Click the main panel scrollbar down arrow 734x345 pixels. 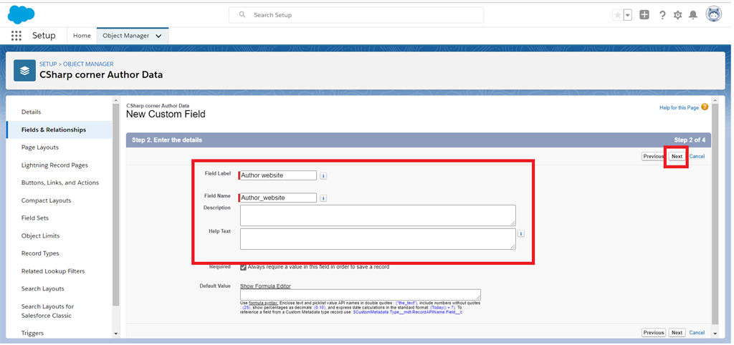click(x=715, y=334)
